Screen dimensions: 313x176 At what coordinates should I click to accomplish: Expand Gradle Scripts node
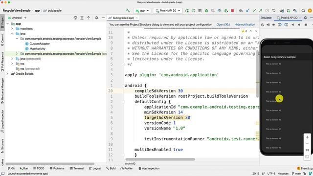pyautogui.click(x=8, y=74)
